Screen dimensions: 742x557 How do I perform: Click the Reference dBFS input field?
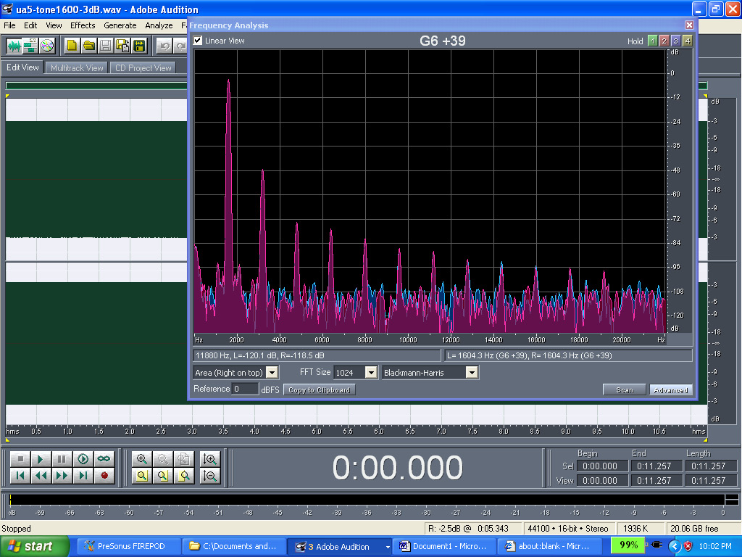[244, 389]
